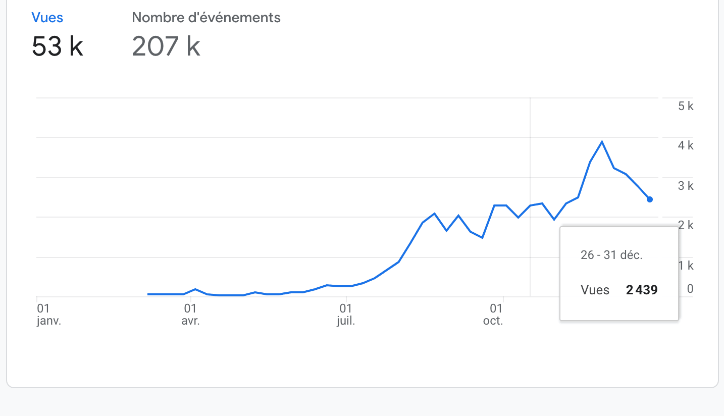Click the 1 k y-axis label

[x=686, y=266]
